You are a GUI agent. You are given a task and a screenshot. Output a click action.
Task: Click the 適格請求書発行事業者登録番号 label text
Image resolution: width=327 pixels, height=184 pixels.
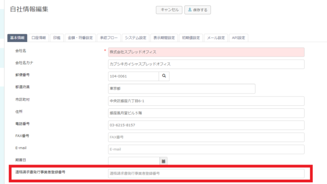point(40,172)
